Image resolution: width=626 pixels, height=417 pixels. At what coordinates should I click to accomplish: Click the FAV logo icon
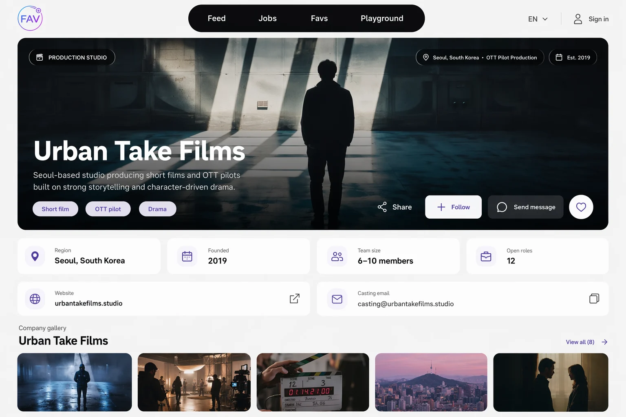coord(30,18)
